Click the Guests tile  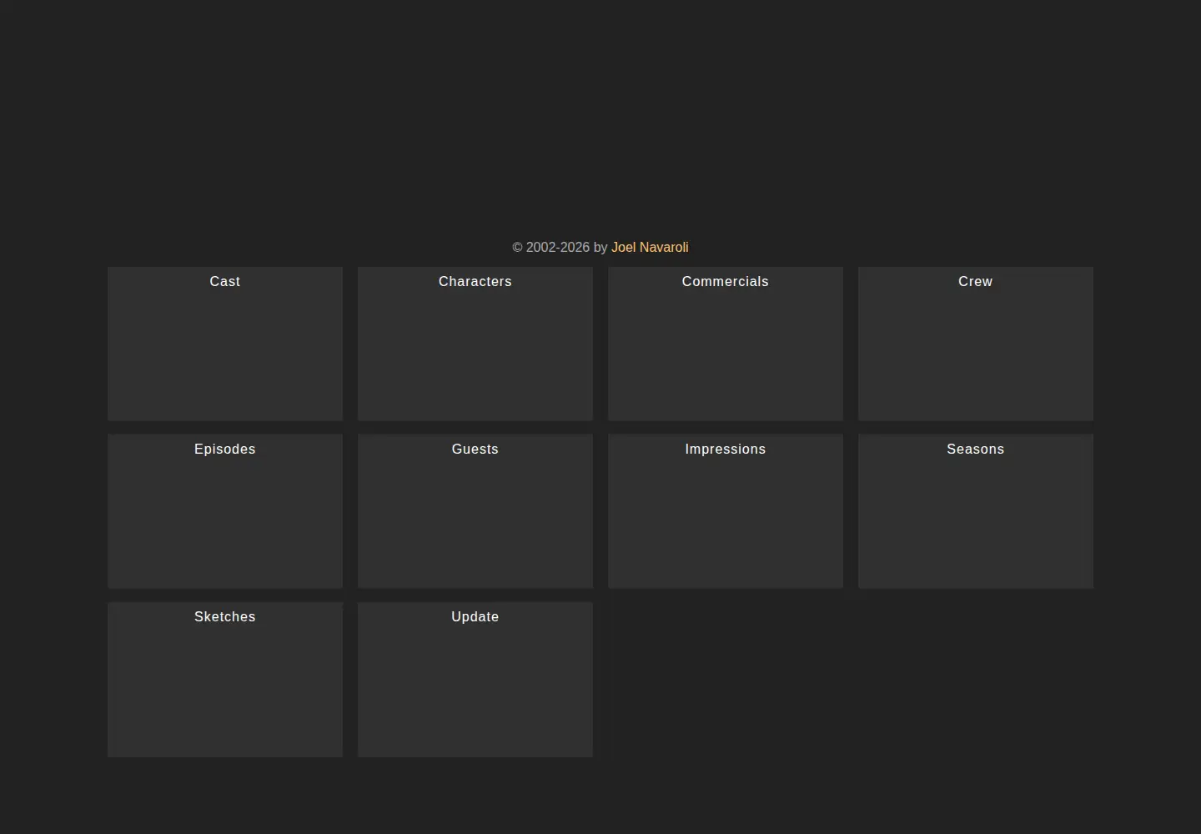(475, 511)
